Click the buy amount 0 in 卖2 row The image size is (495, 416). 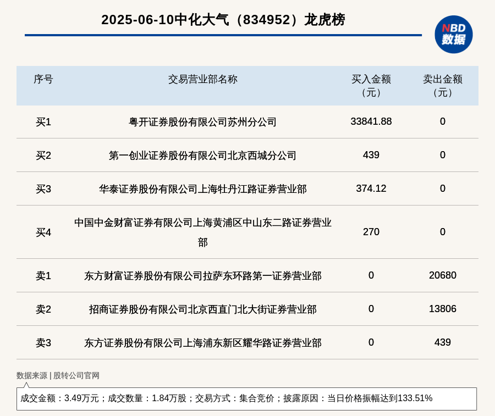pos(371,309)
